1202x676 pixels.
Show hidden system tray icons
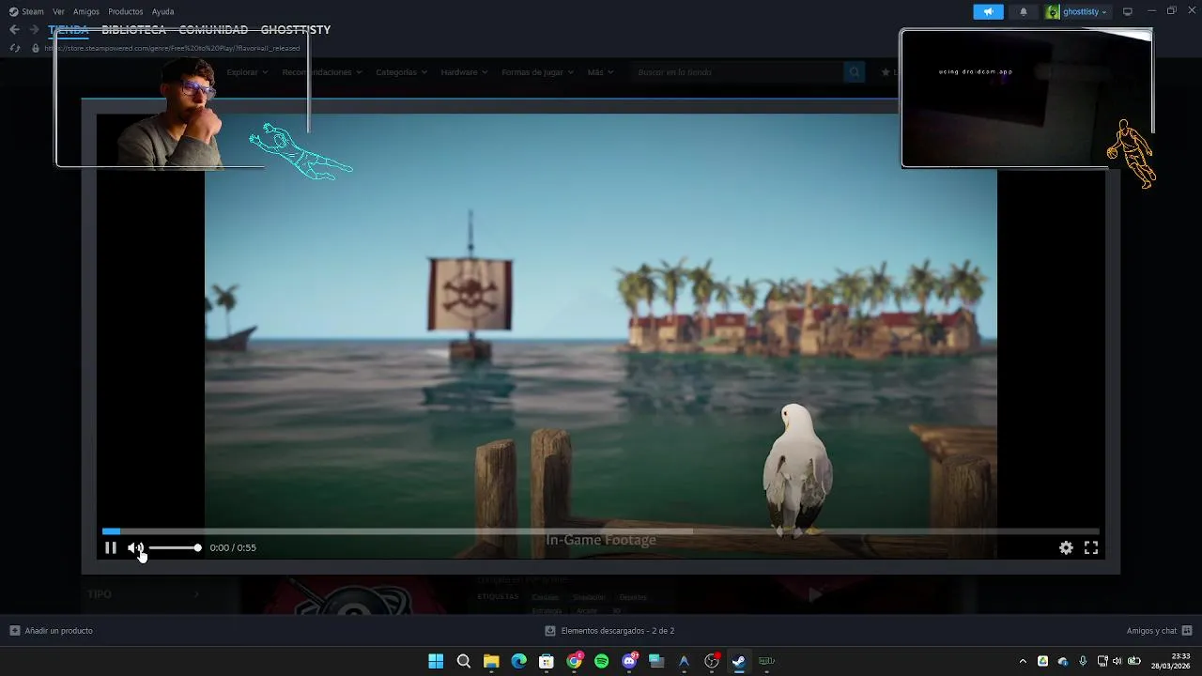tap(1023, 661)
